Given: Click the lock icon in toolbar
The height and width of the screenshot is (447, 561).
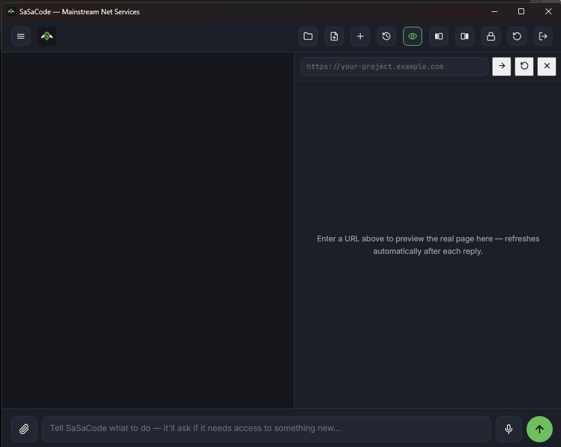Looking at the screenshot, I should (x=491, y=36).
